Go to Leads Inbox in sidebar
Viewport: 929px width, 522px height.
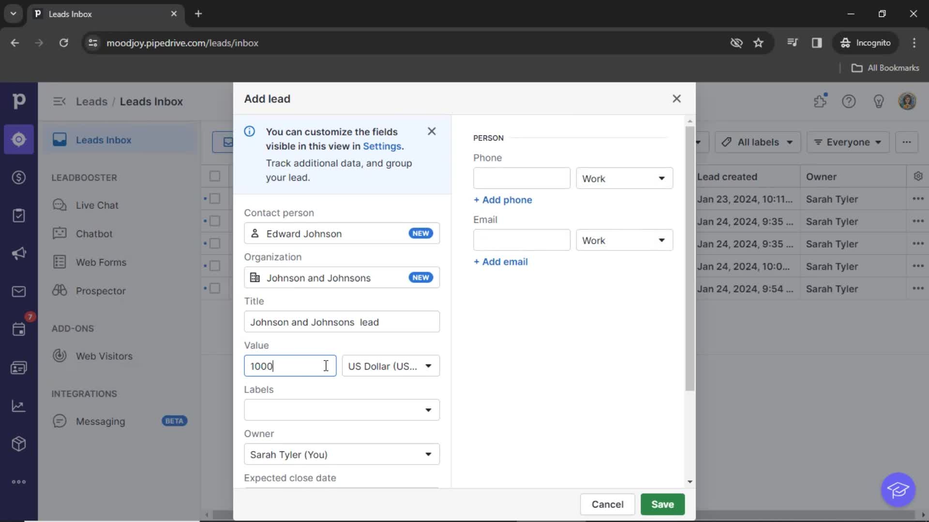(120, 140)
